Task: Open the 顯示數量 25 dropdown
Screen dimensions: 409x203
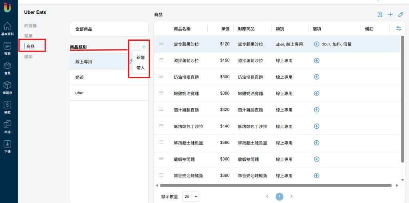Action: pyautogui.click(x=191, y=197)
